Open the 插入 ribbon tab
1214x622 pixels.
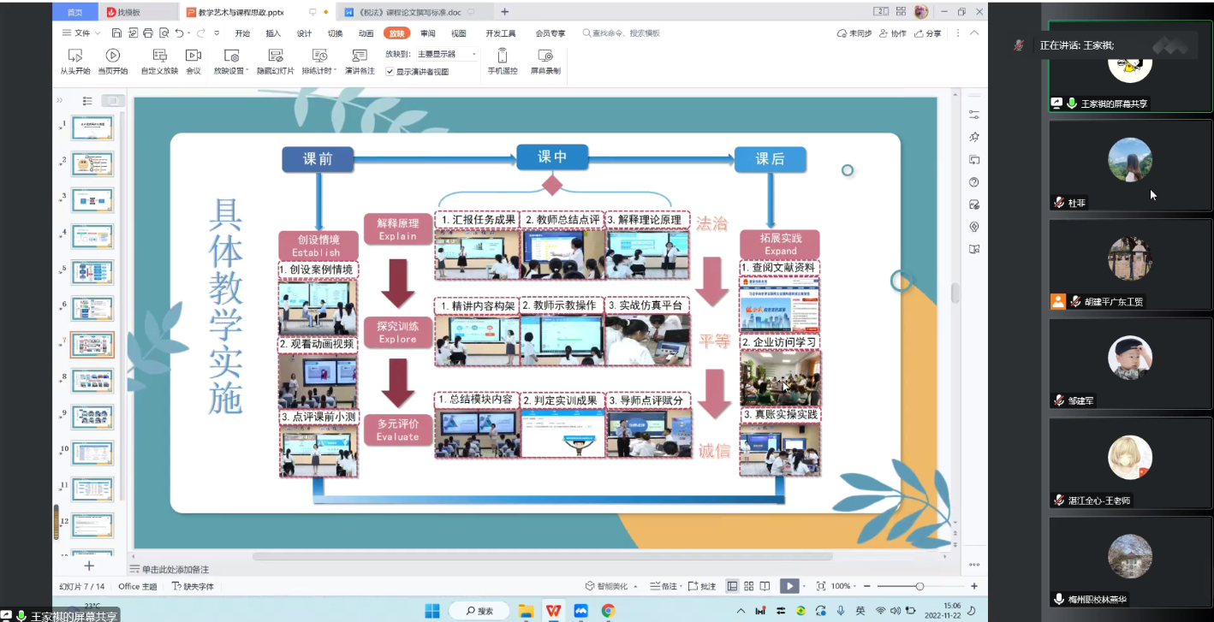click(273, 33)
